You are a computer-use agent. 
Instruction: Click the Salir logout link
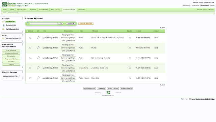point(213,2)
